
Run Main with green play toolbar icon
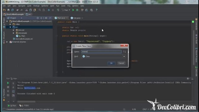73,10
